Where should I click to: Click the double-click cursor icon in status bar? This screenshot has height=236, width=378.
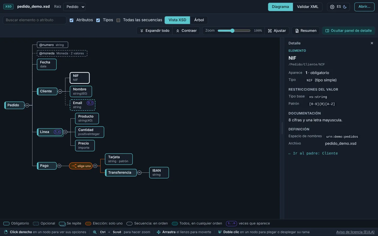220,232
